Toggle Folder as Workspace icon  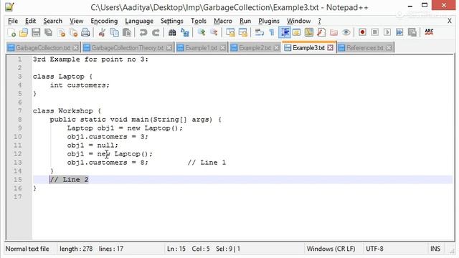tap(333, 32)
